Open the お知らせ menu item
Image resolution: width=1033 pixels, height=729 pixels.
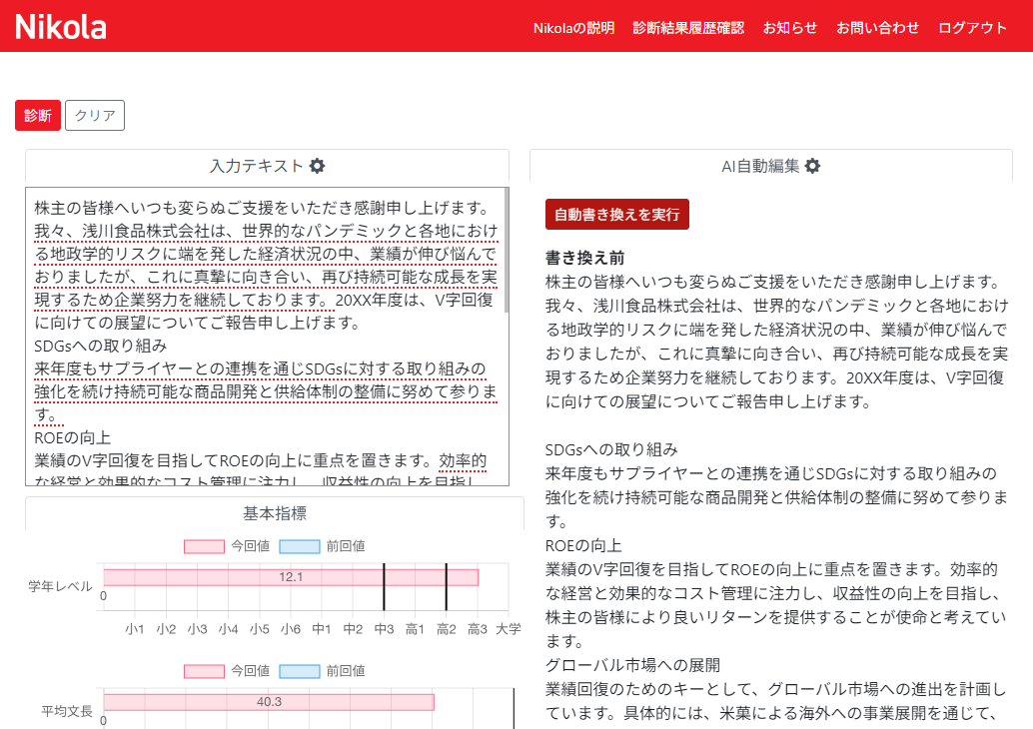pyautogui.click(x=790, y=28)
